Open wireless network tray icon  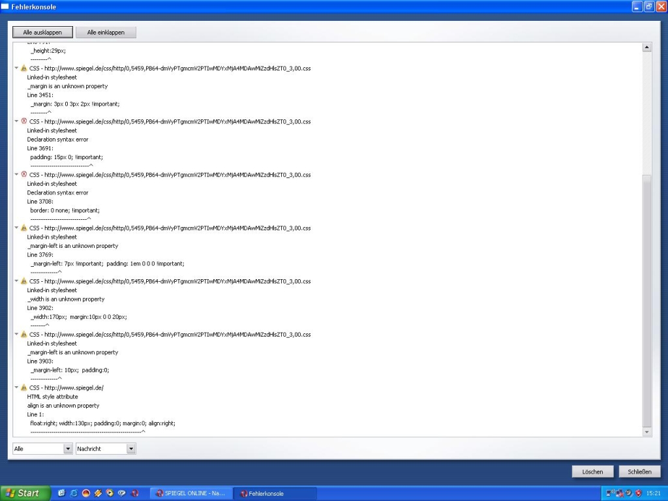(610, 493)
